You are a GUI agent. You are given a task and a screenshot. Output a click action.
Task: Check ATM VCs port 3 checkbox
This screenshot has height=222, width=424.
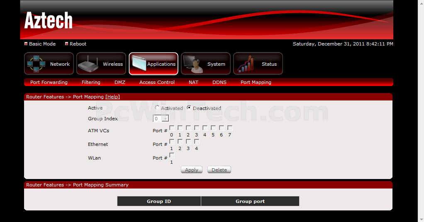[197, 128]
